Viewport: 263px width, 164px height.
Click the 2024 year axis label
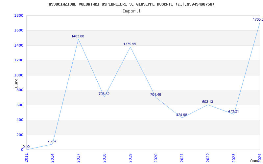click(x=260, y=158)
